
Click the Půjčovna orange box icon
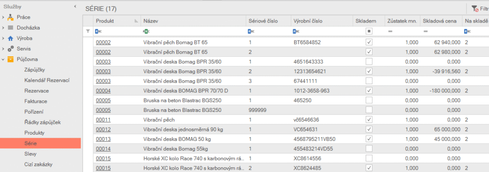click(x=11, y=59)
